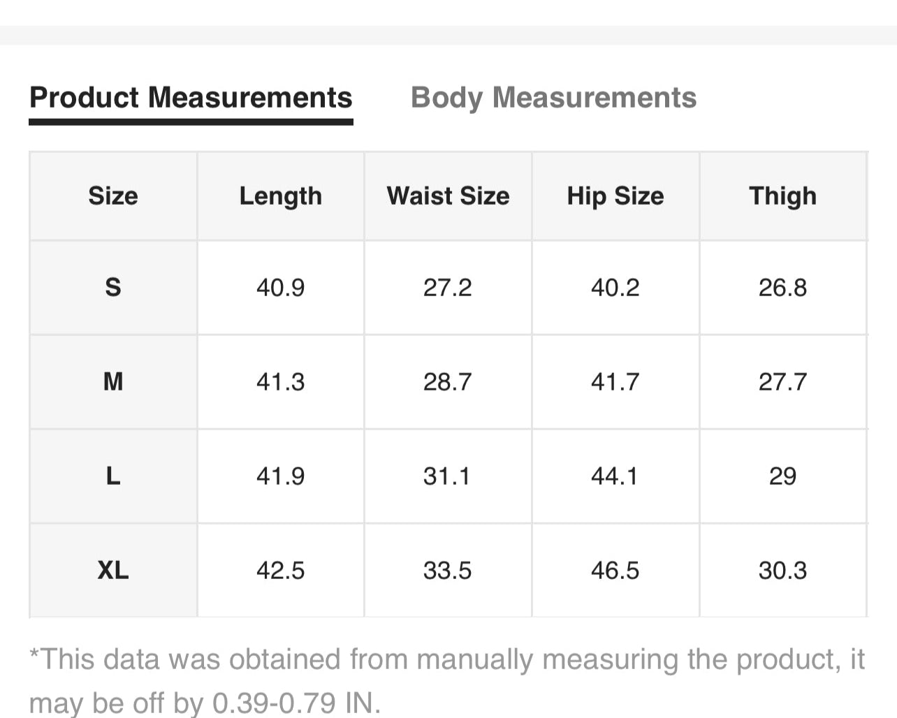Select the L size row label
The height and width of the screenshot is (718, 897).
[x=113, y=476]
